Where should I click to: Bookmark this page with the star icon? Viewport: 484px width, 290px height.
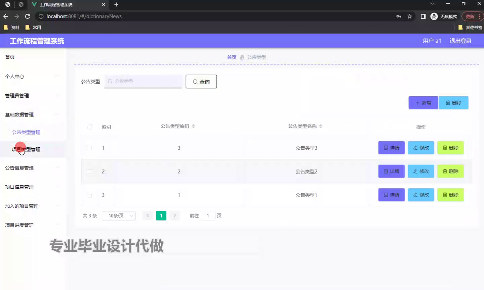click(409, 16)
